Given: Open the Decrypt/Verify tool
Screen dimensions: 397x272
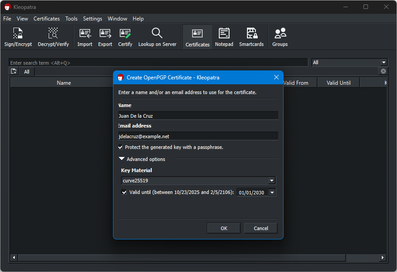Looking at the screenshot, I should click(53, 37).
